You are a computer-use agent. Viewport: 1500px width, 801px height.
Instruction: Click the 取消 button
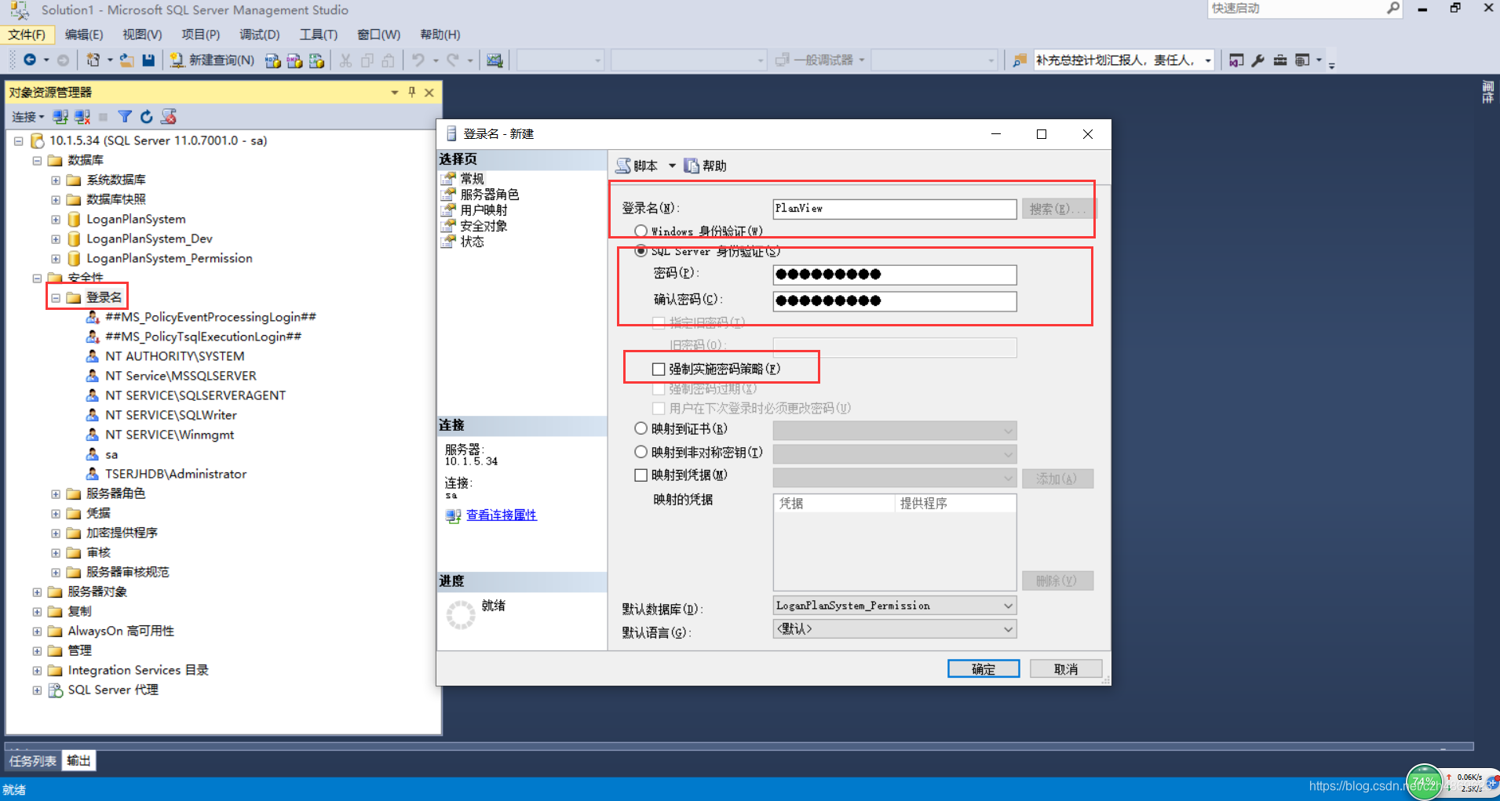1066,668
